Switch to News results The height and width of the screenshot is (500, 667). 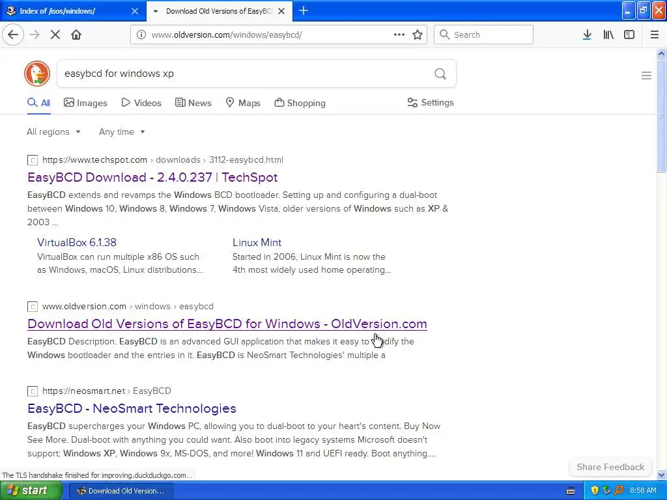click(193, 103)
